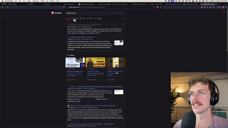Advance the Videos carousel with the right chevron

(125, 70)
